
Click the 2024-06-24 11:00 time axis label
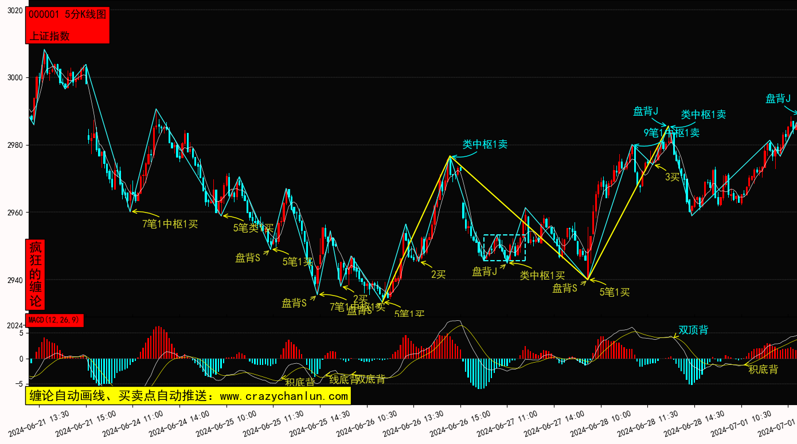click(x=125, y=424)
